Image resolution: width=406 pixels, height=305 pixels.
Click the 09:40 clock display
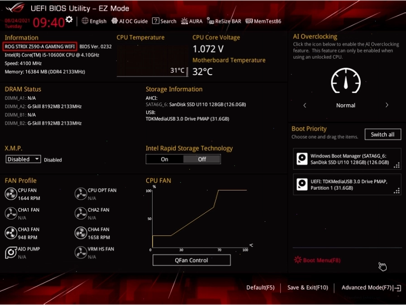[x=49, y=23]
